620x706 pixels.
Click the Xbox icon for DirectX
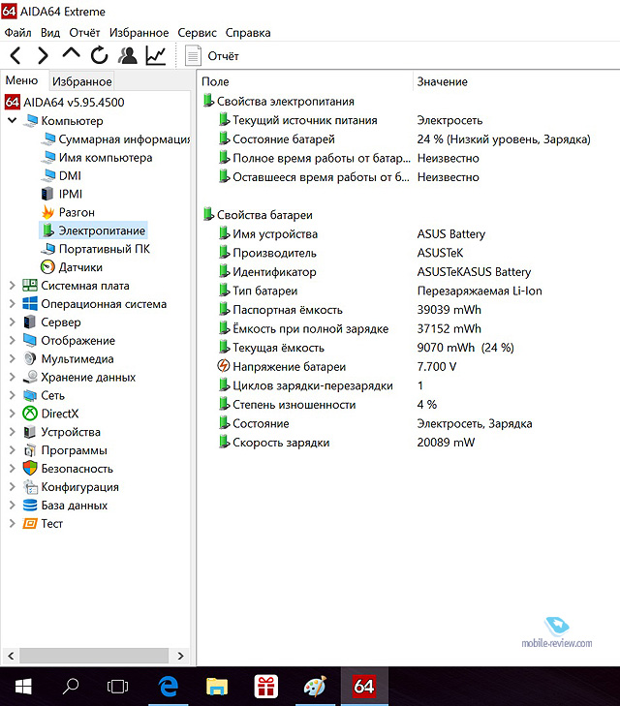[x=30, y=414]
